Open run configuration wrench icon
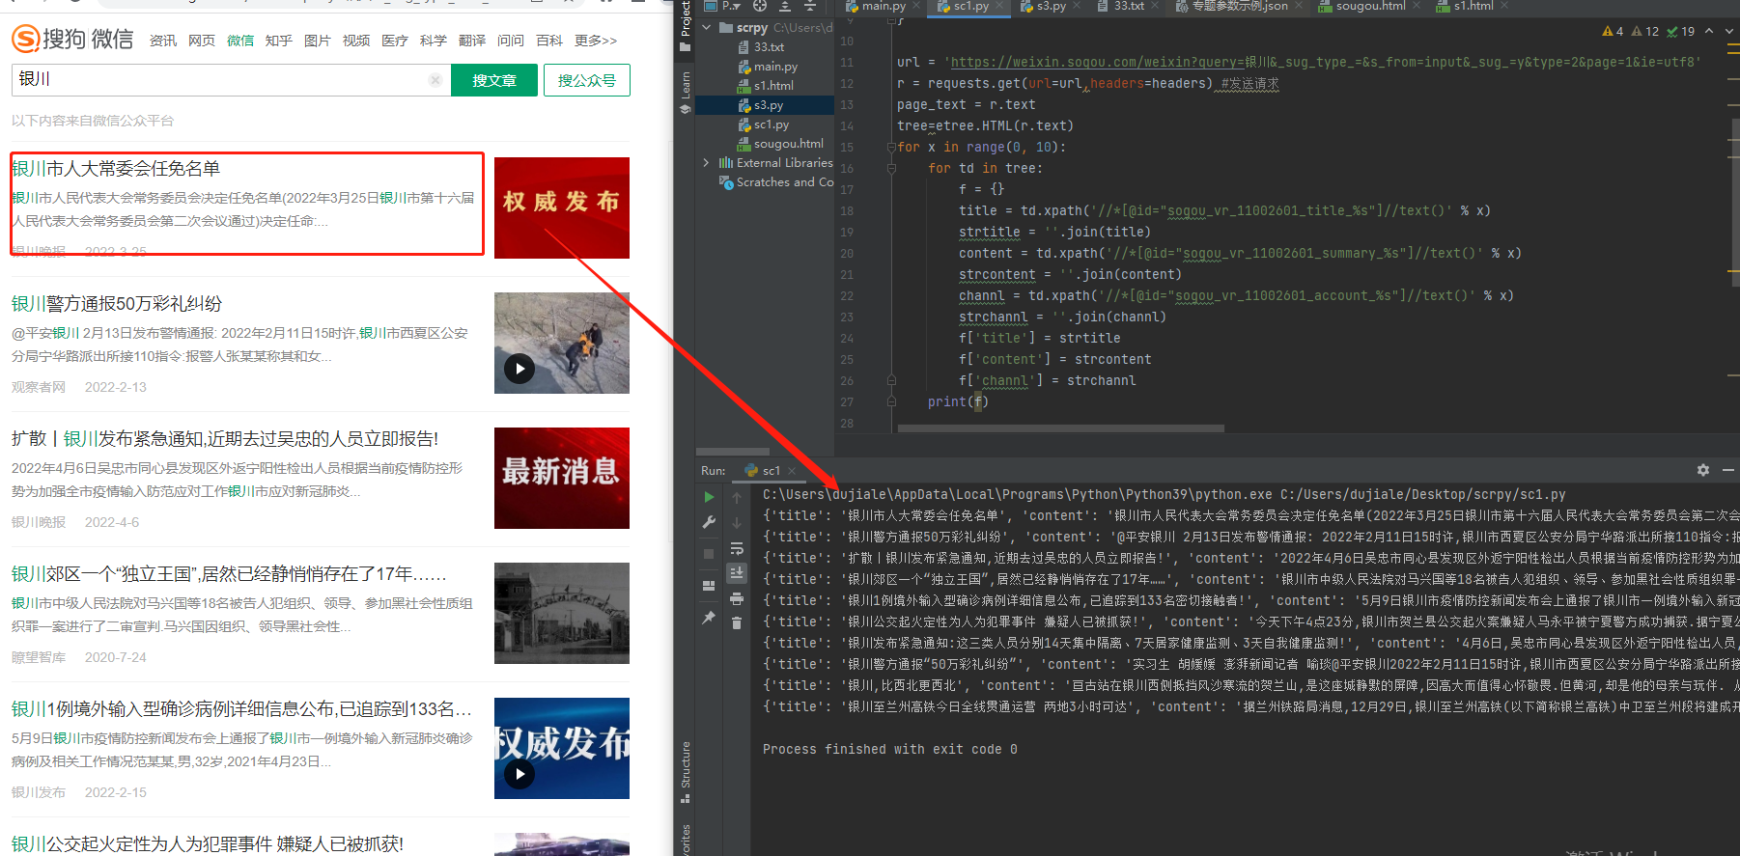Image resolution: width=1740 pixels, height=856 pixels. [709, 522]
